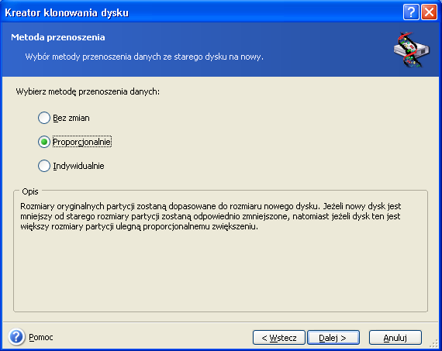Click the "Kreator klonowania dysku" title text

point(67,12)
